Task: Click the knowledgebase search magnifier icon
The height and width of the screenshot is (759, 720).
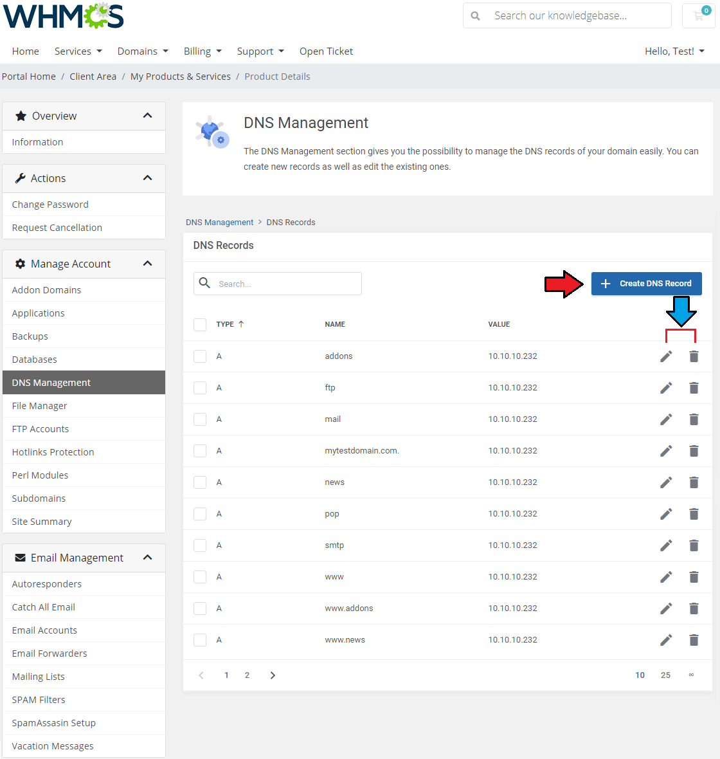Action: 475,16
